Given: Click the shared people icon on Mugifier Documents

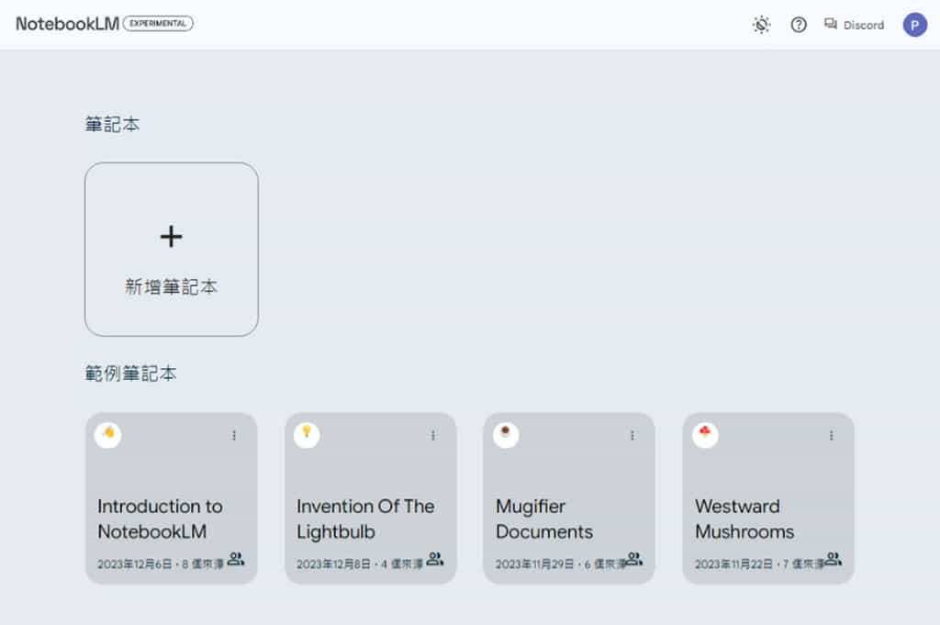Looking at the screenshot, I should pos(634,559).
